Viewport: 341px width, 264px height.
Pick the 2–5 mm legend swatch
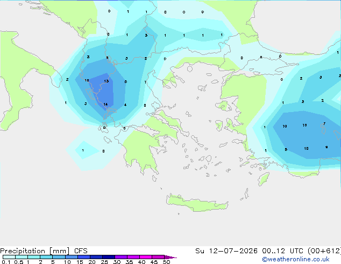pyautogui.click(x=46, y=257)
